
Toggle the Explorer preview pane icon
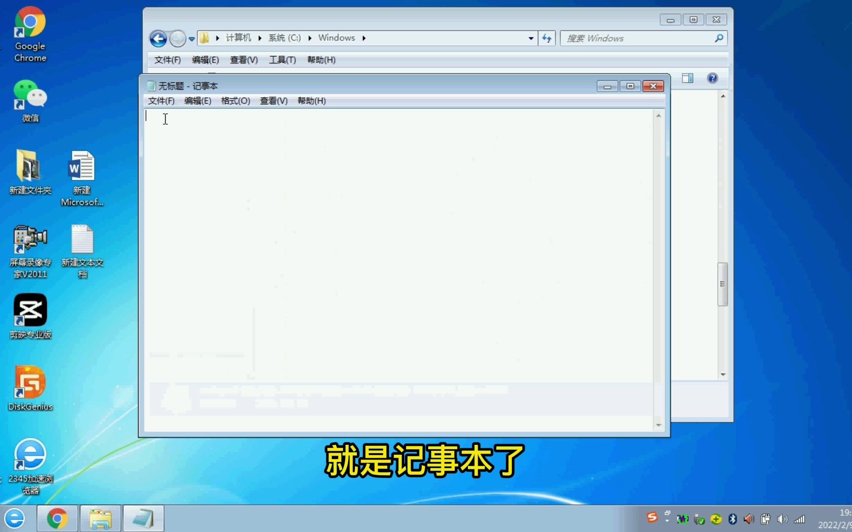[x=687, y=78]
